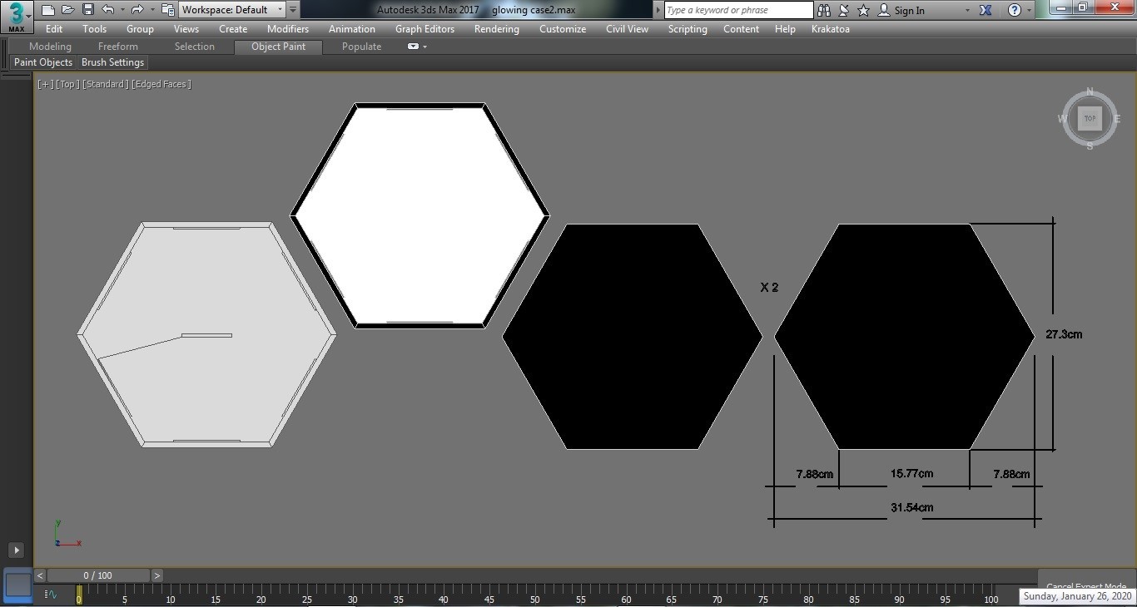Open a file with folder icon
This screenshot has width=1137, height=607.
click(68, 10)
